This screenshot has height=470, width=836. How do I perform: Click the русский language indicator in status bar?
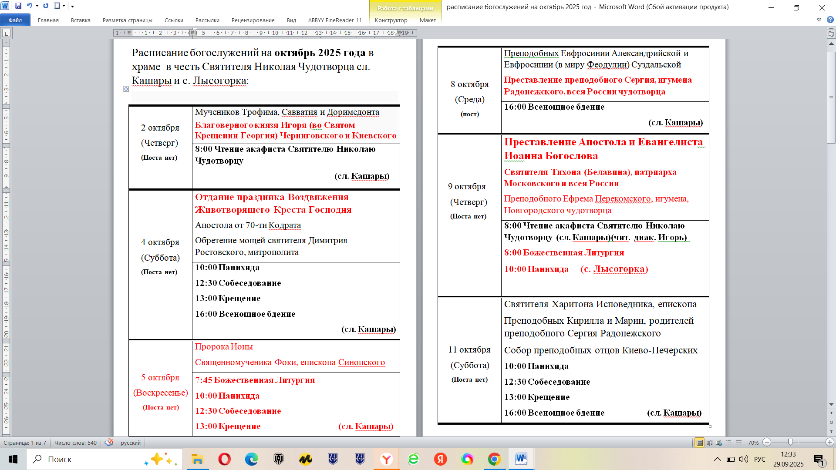(x=130, y=443)
